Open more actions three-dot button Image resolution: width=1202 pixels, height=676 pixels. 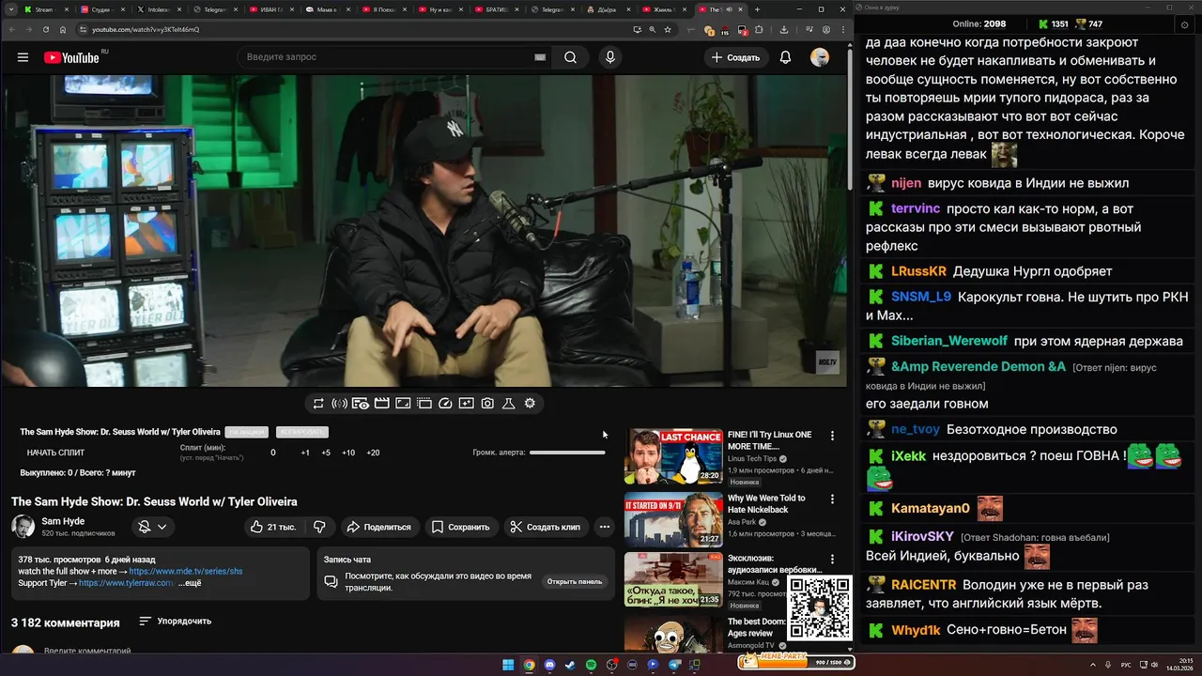tap(604, 527)
